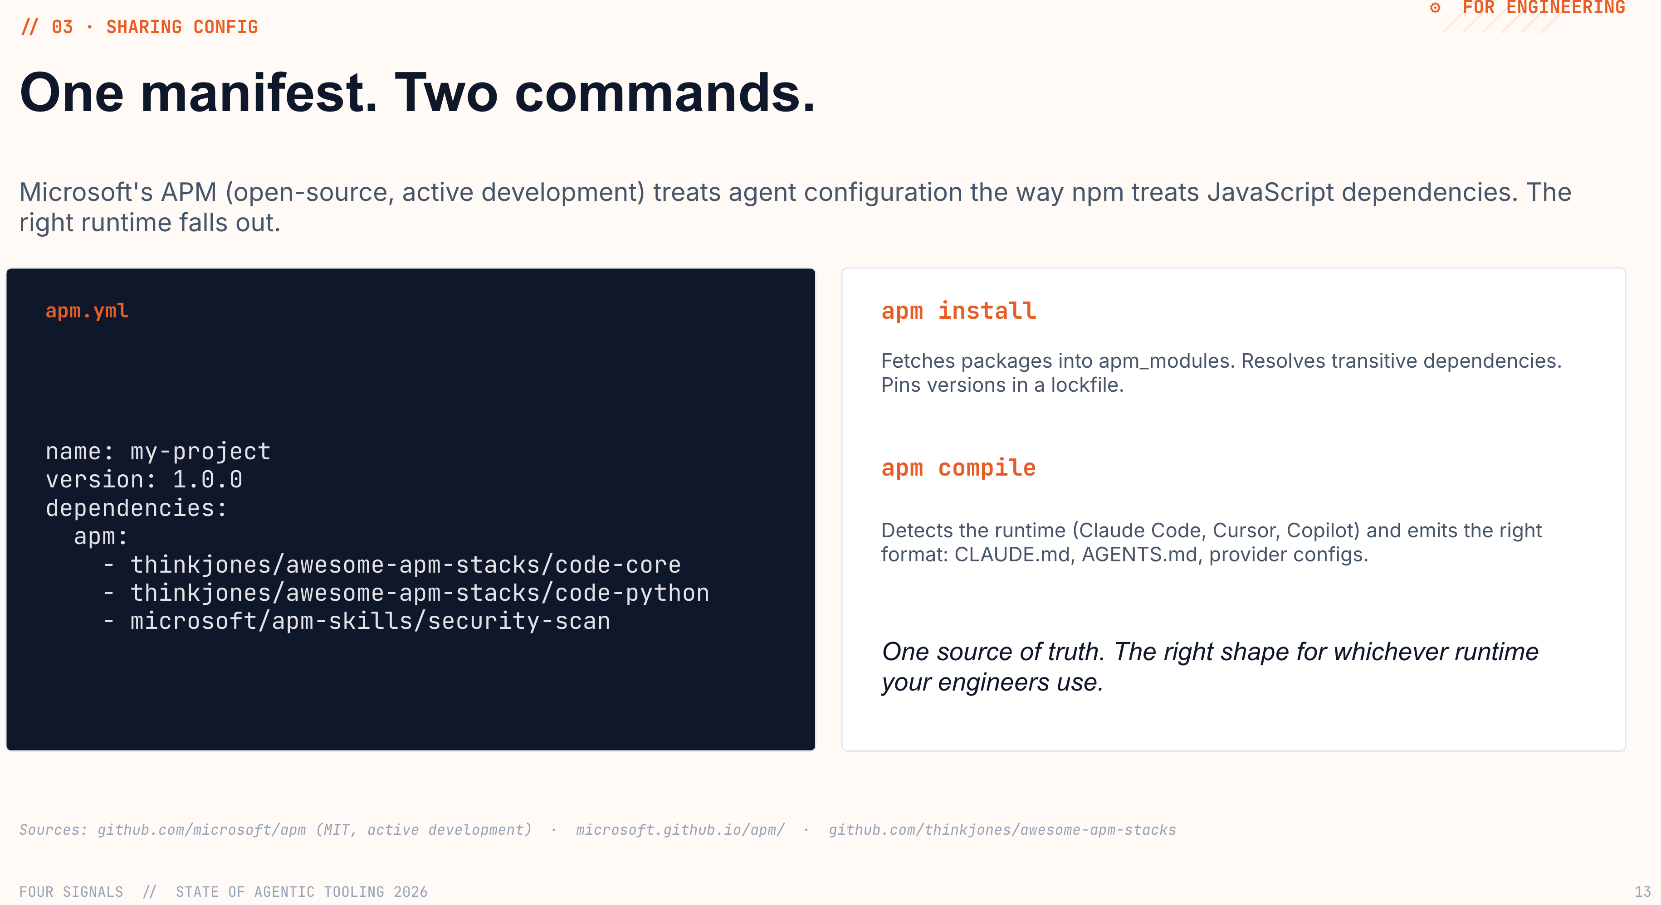Open the microsoft.github.io/apm/ link
The width and height of the screenshot is (1661, 905).
tap(680, 830)
